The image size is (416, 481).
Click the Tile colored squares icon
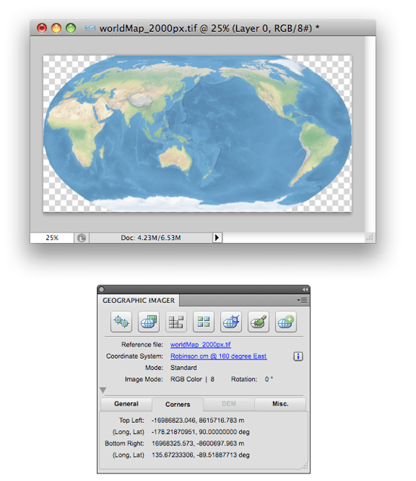[203, 322]
